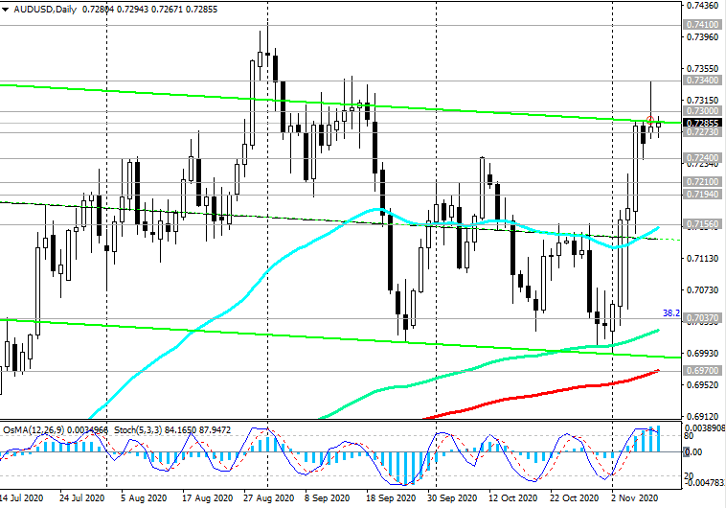Click the stochastic 80 level label

(689, 436)
